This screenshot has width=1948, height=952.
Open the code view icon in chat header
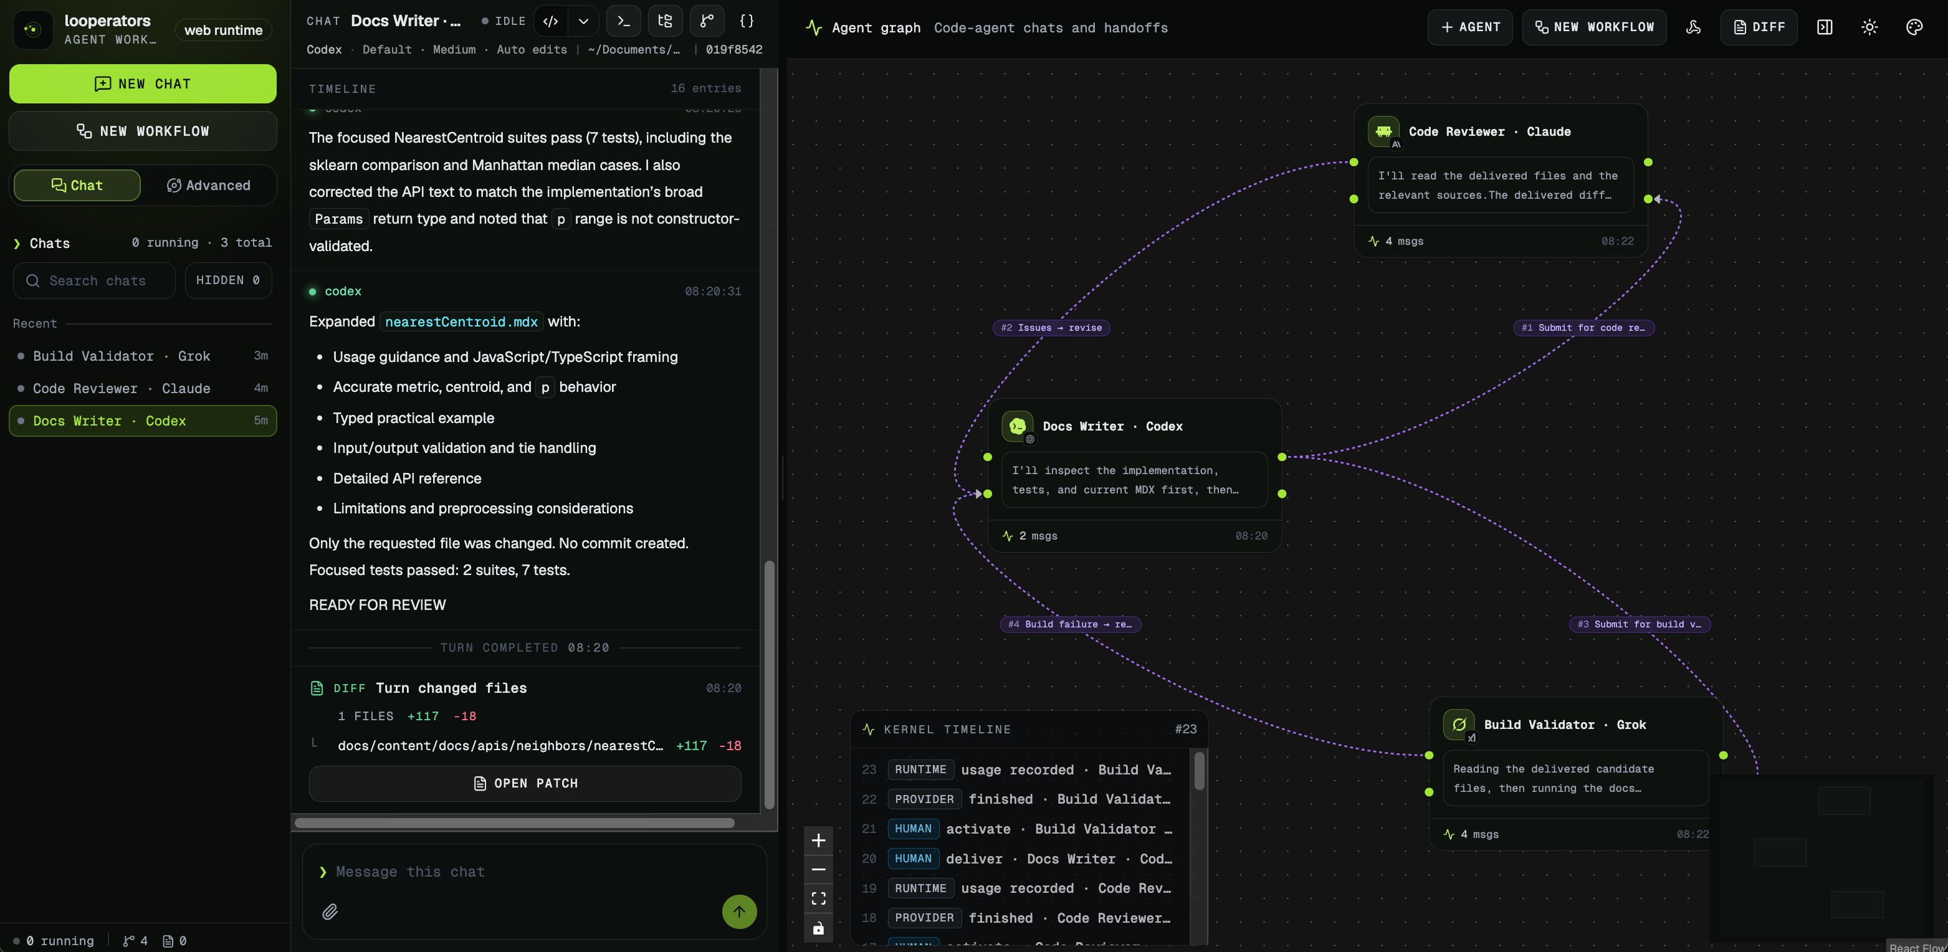pos(550,21)
